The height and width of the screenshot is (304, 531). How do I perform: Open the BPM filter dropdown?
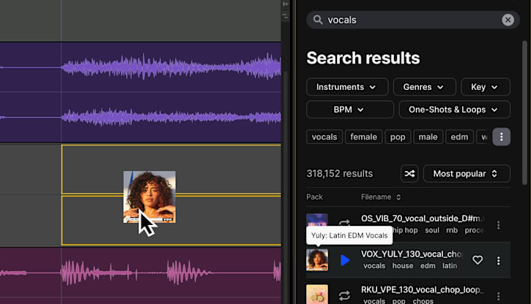[x=349, y=110]
